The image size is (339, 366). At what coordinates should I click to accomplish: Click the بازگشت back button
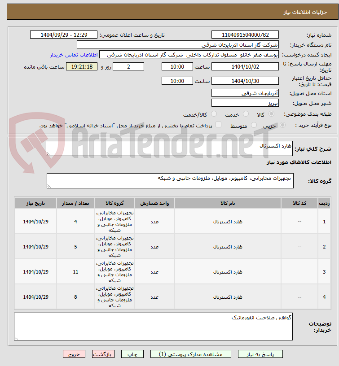[103, 354]
